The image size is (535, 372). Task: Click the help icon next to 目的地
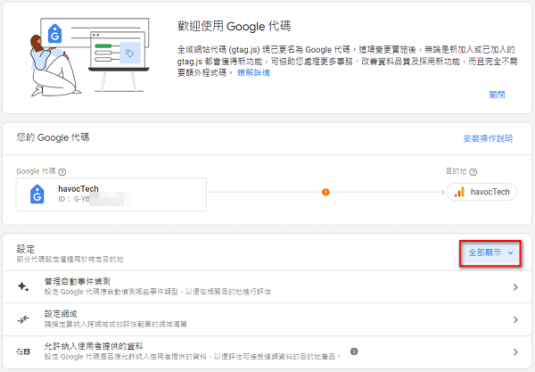[x=496, y=170]
